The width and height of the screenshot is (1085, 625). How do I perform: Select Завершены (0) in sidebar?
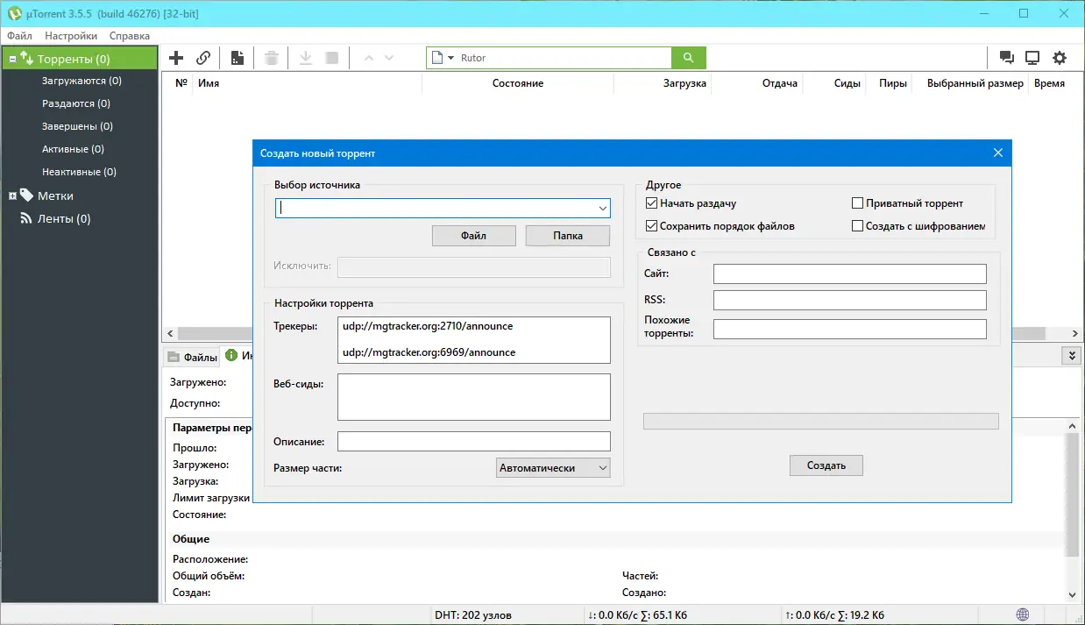click(77, 126)
